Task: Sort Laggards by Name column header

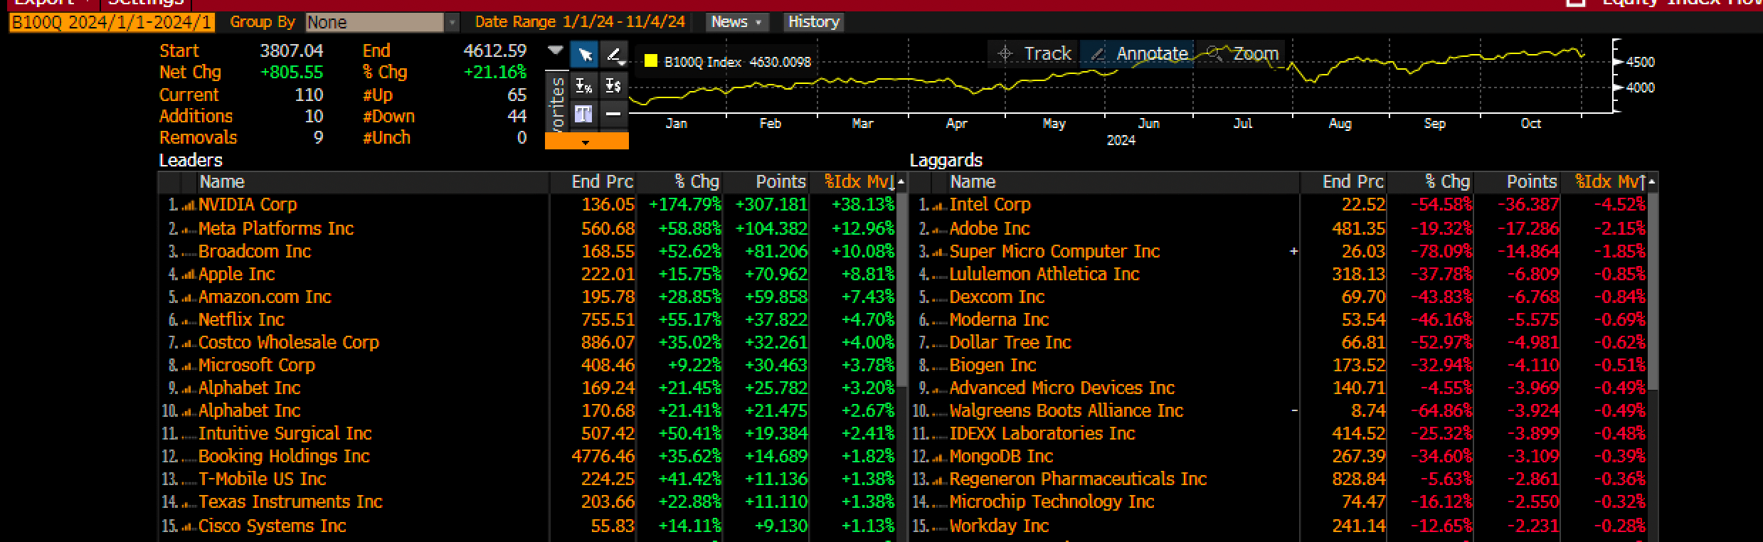Action: point(1124,182)
